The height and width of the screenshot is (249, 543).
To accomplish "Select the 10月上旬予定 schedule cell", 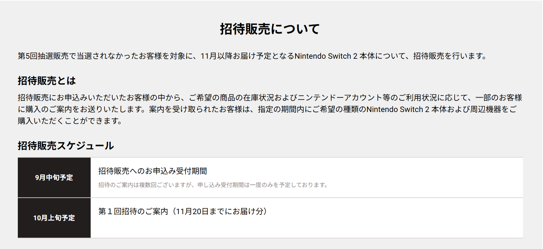I will (54, 218).
